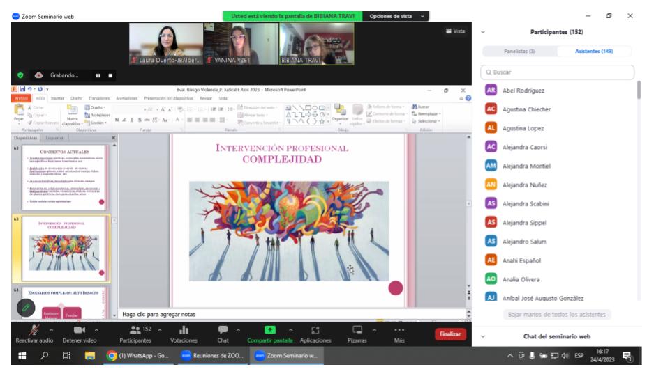Open the Participantes panel from the toolbar
The width and height of the screenshot is (670, 376).
[x=135, y=334]
